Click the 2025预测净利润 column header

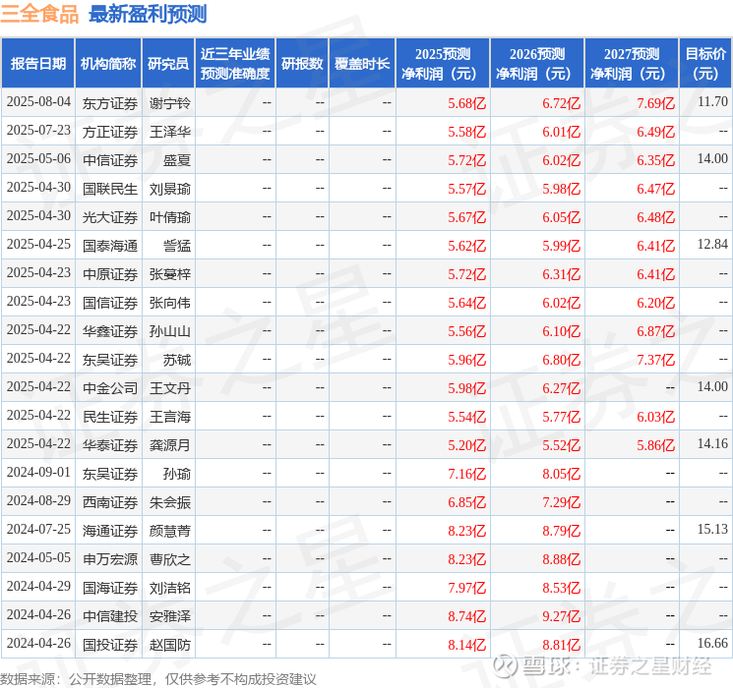442,64
